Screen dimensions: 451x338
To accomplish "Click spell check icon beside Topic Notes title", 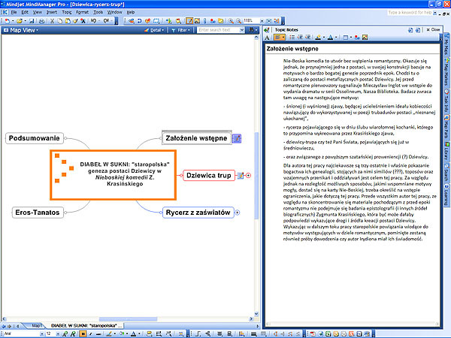I will pos(267,30).
